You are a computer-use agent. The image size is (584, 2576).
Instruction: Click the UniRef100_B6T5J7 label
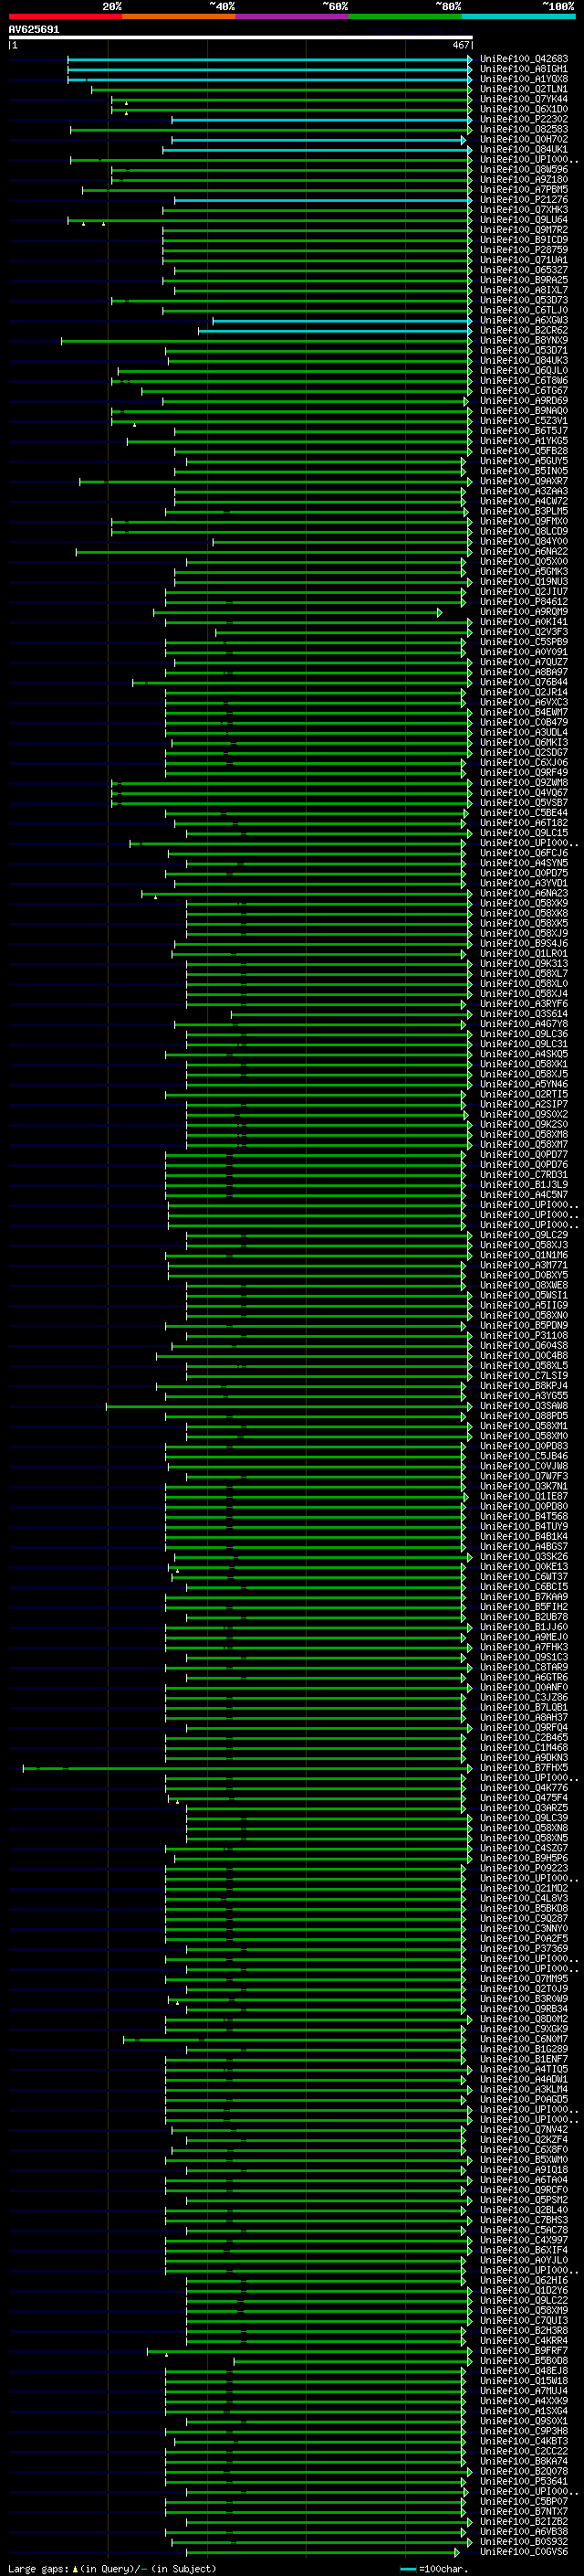click(x=524, y=431)
